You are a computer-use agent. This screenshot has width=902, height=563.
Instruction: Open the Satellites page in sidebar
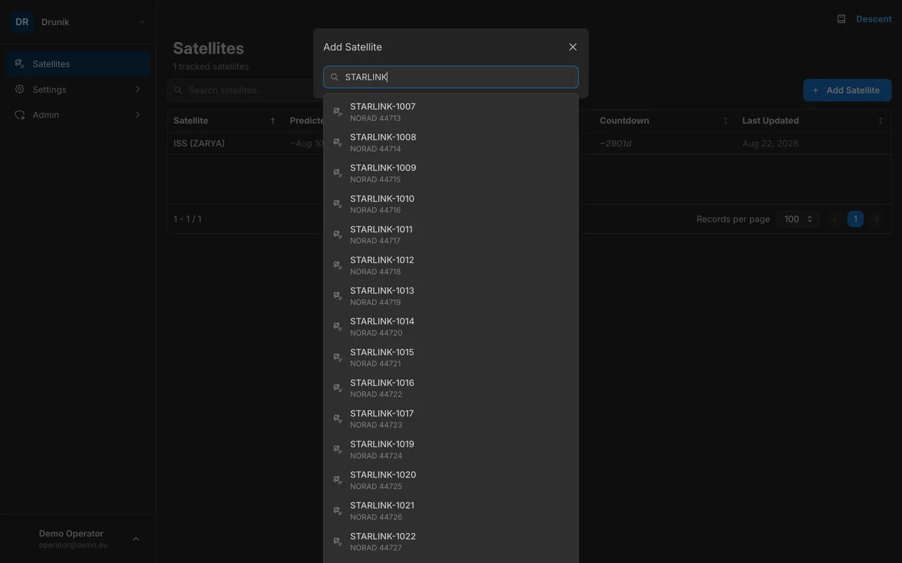tap(78, 64)
